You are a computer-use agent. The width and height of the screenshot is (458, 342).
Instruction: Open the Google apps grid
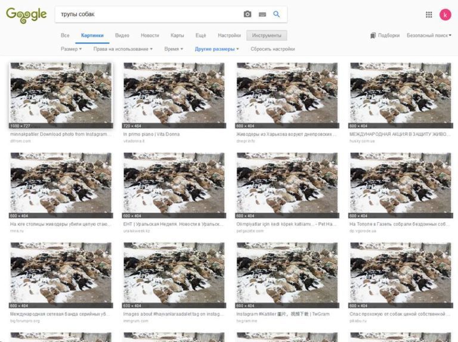coord(429,14)
